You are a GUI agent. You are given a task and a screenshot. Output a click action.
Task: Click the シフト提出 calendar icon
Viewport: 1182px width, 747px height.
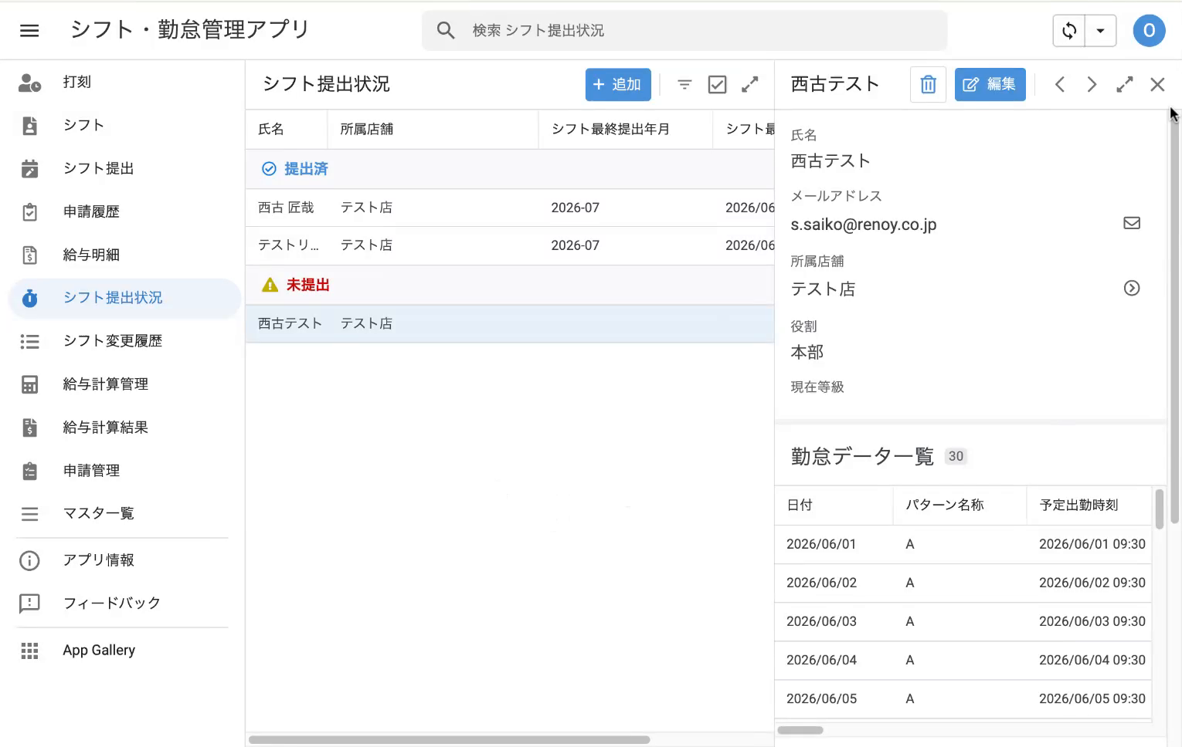29,169
